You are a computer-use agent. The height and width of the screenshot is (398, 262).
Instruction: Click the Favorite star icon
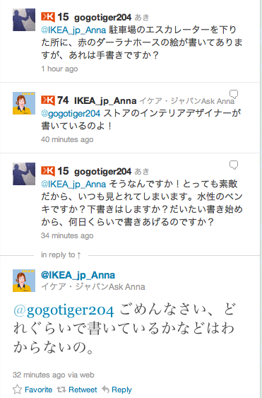pyautogui.click(x=17, y=390)
